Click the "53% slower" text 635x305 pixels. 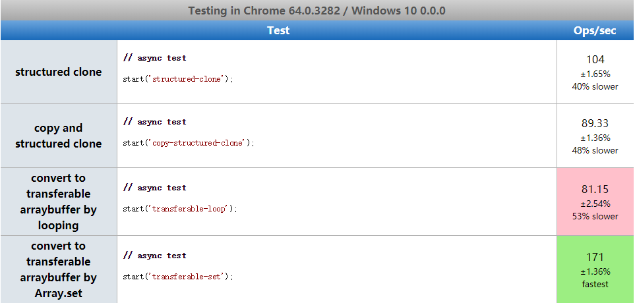595,216
